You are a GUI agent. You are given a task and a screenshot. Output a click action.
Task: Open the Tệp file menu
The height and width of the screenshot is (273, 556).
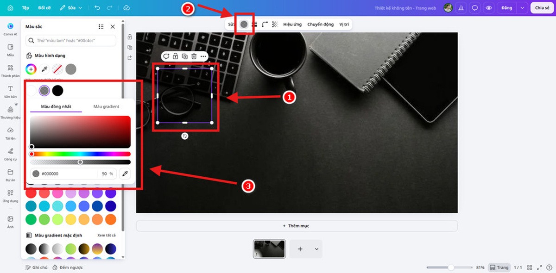point(25,8)
